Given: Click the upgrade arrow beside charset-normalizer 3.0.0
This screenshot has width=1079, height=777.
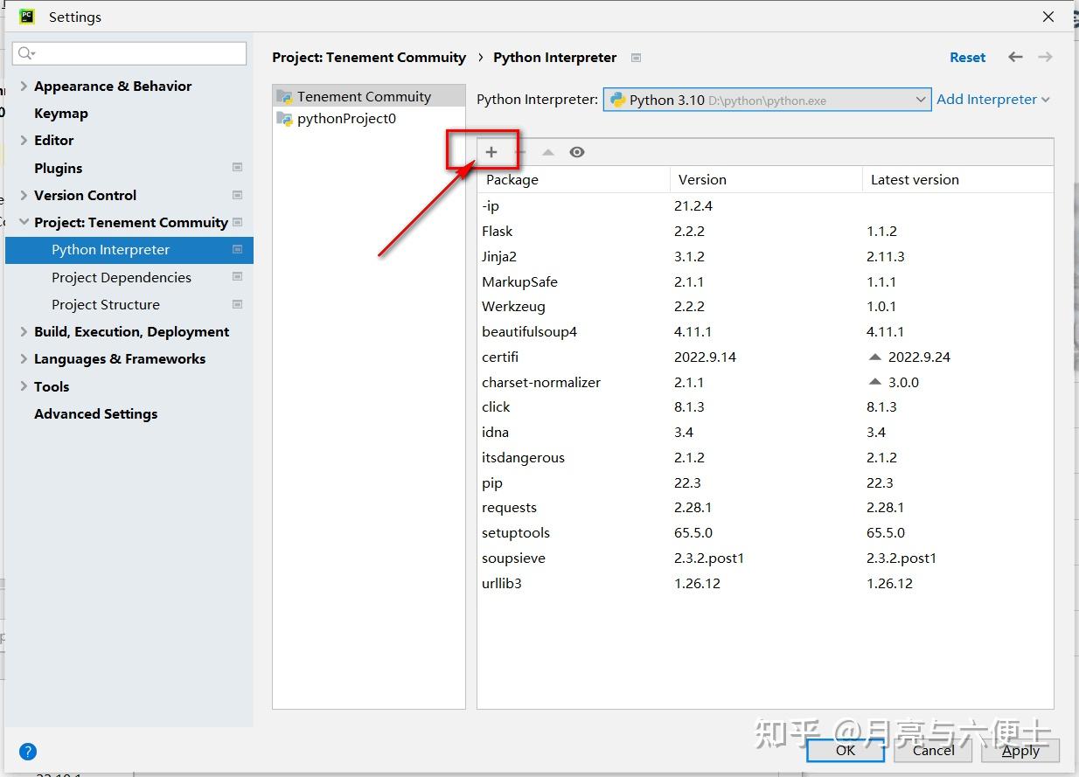Looking at the screenshot, I should pyautogui.click(x=874, y=381).
